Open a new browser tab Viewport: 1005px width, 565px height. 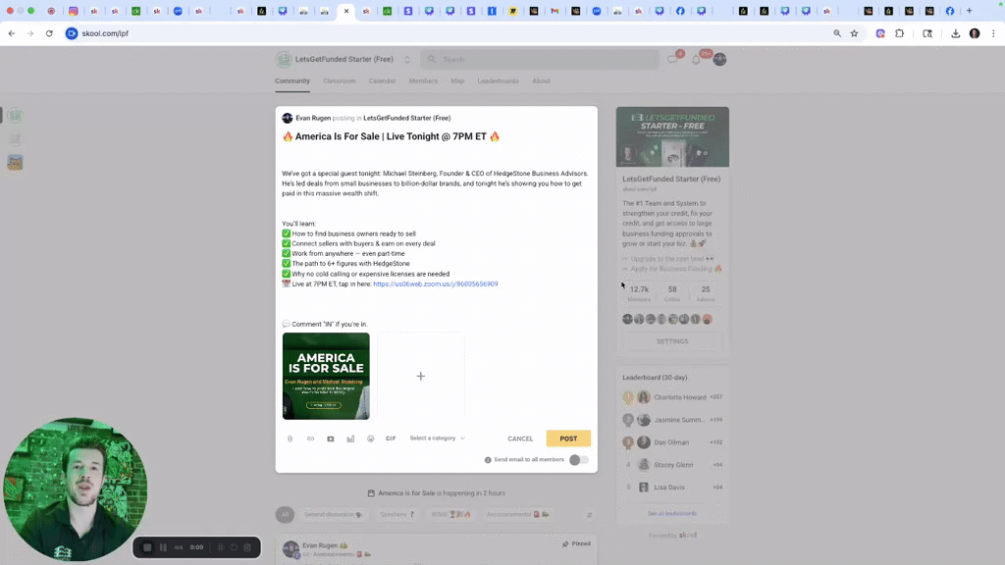[x=969, y=11]
